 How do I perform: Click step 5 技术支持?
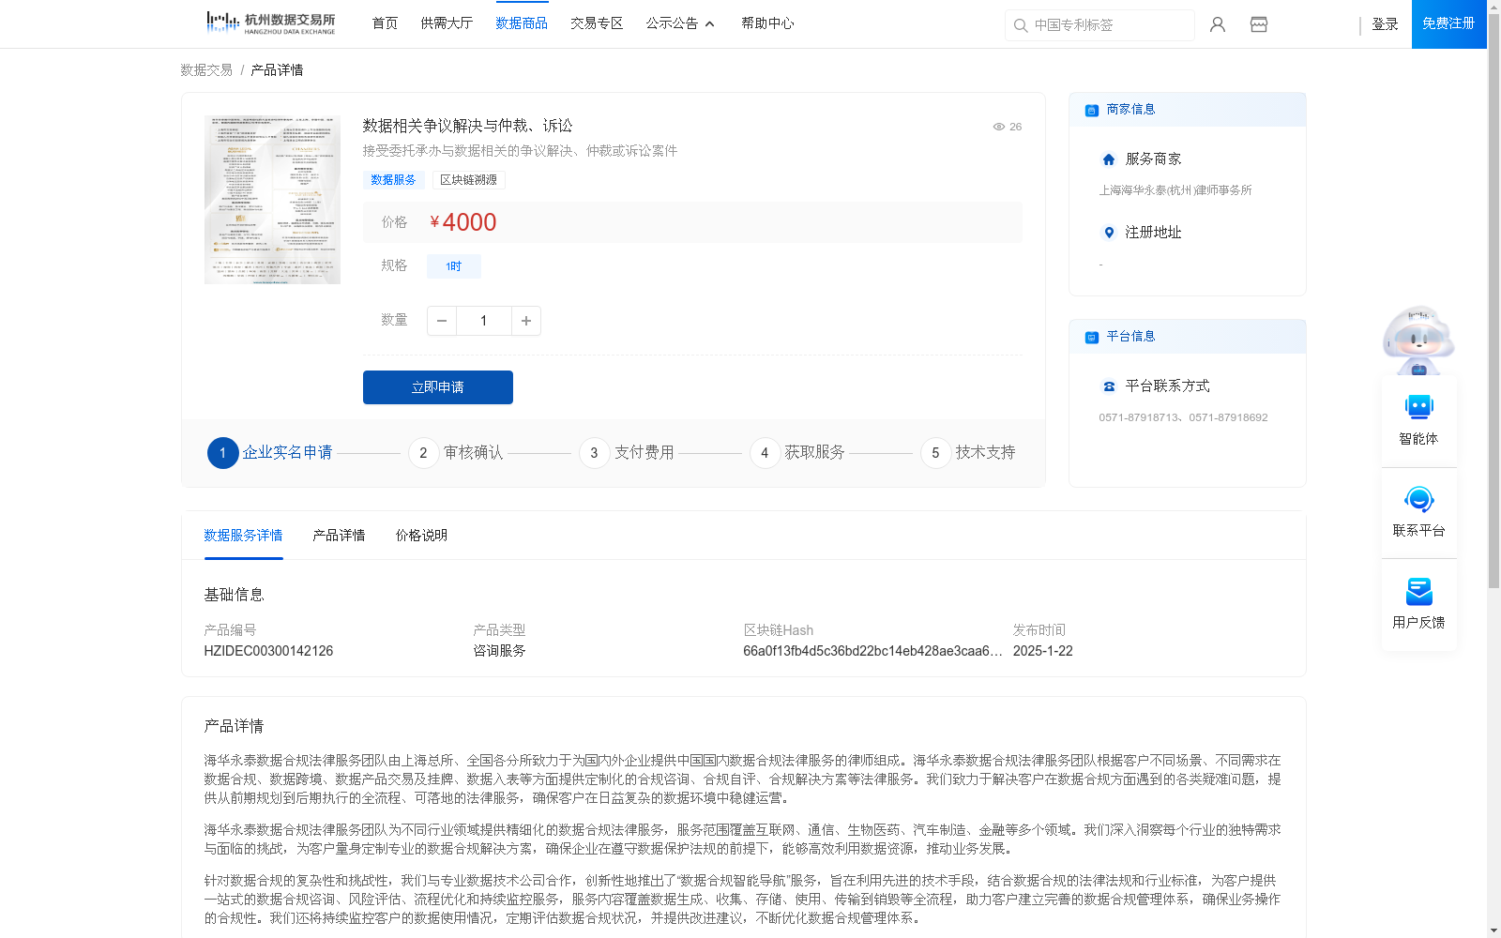point(968,453)
